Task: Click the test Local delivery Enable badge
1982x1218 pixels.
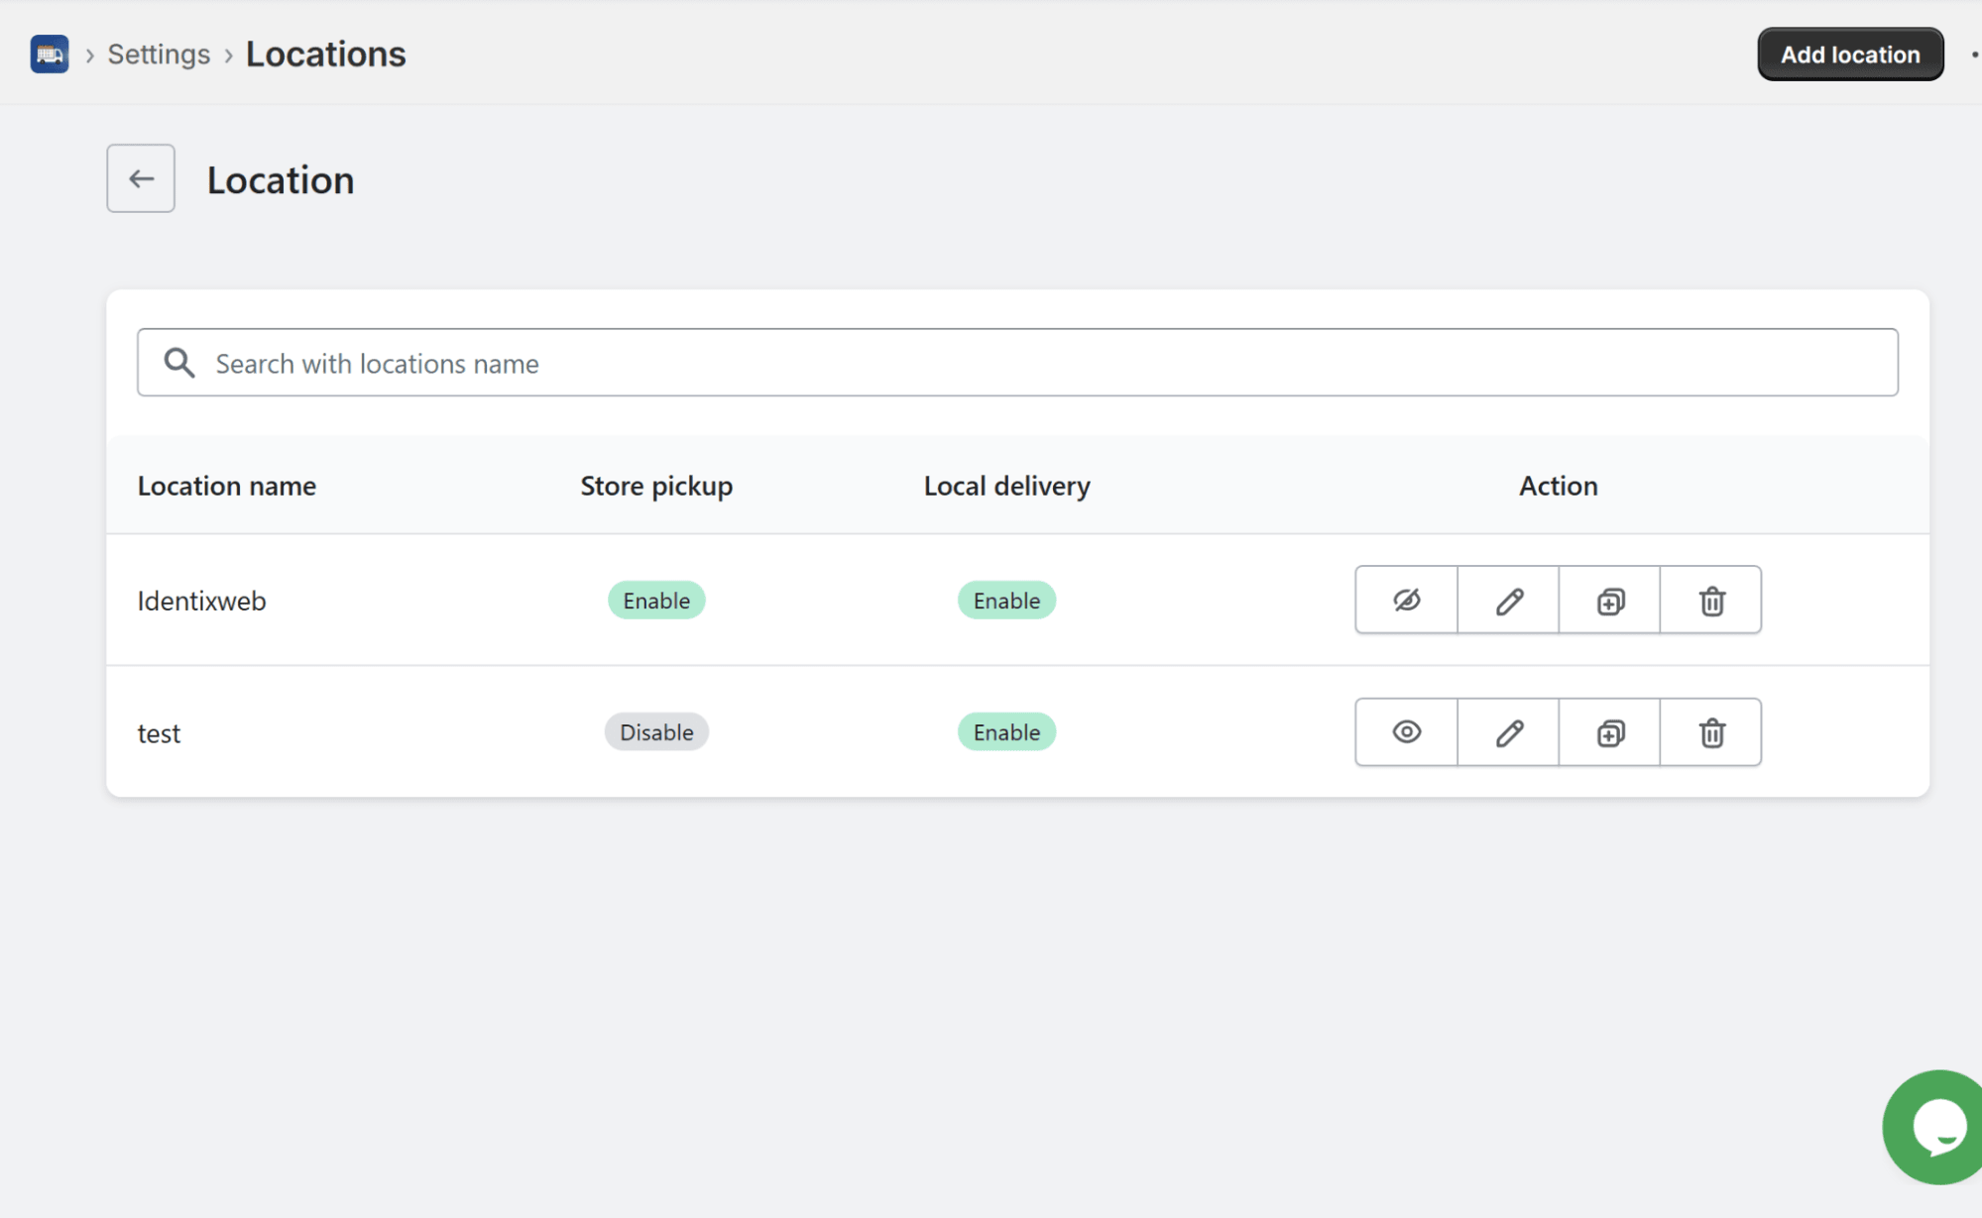Action: pos(1006,732)
